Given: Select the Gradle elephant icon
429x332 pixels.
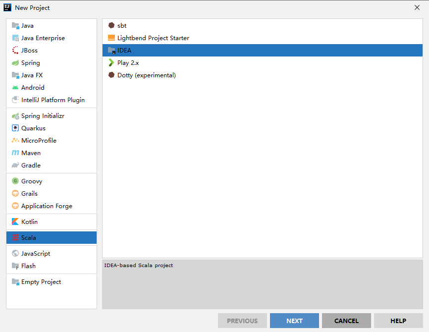Looking at the screenshot, I should coord(15,166).
